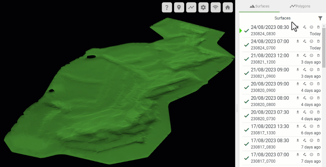Switch to the Surfaces tab

(x=259, y=6)
